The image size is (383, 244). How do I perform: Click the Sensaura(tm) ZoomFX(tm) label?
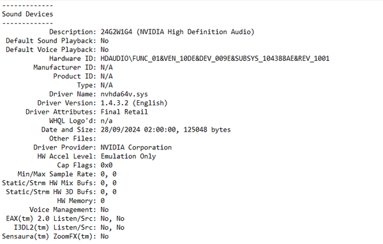(x=49, y=236)
